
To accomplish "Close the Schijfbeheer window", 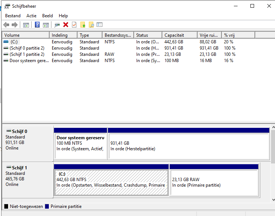I will pyautogui.click(x=269, y=6).
